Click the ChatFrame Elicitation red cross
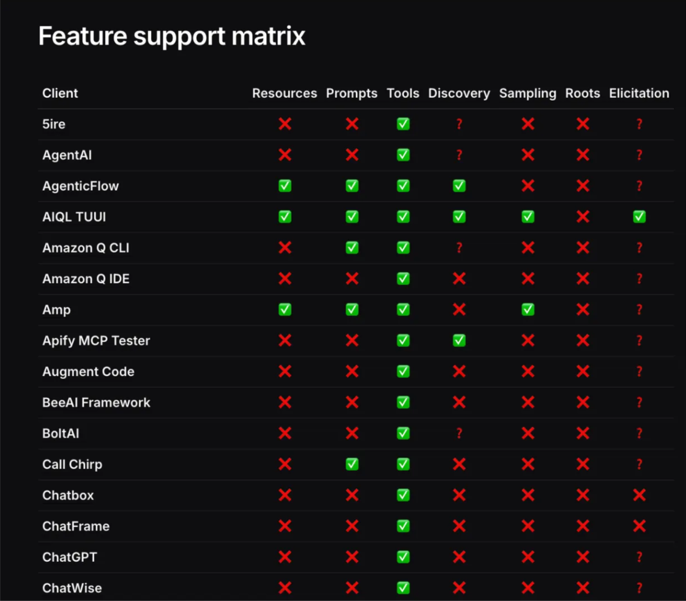 639,526
